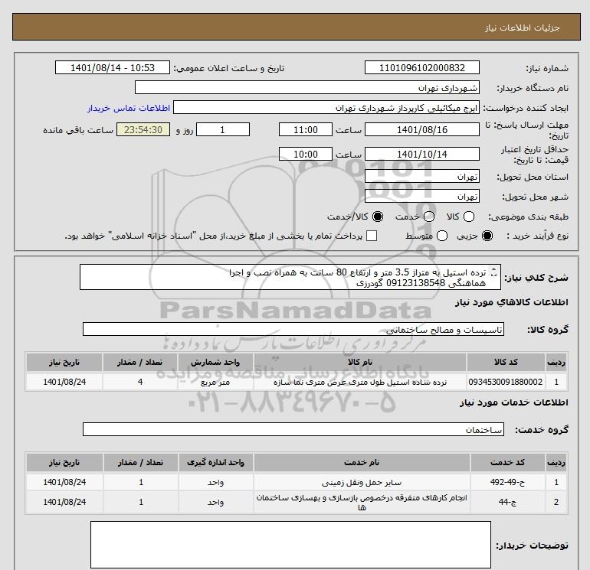Choose the جزیی purchase process option
590x570 pixels.
[x=487, y=236]
